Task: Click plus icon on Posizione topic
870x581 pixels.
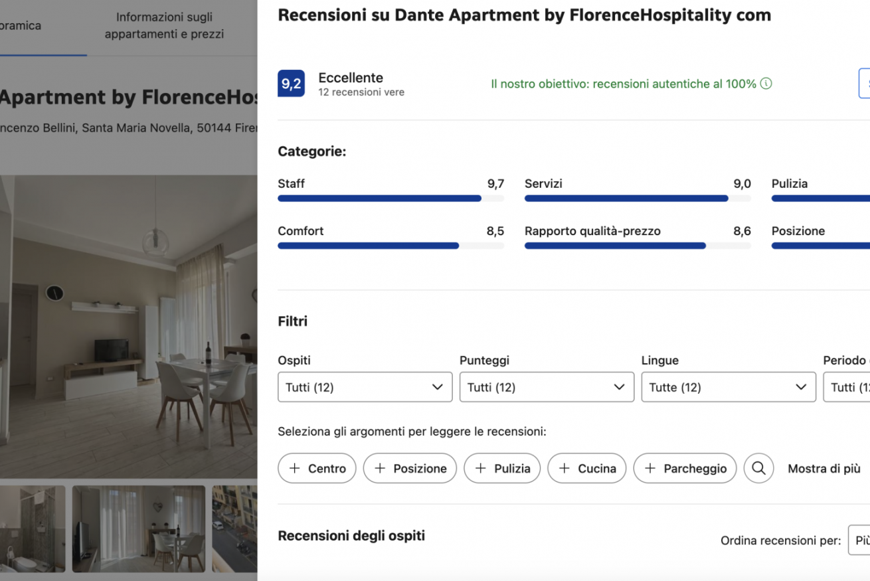Action: pos(380,468)
